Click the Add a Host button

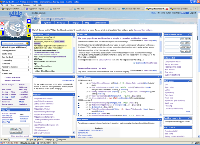[185, 51]
